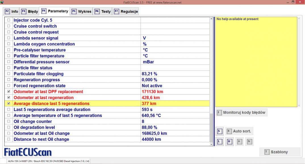The width and height of the screenshot is (305, 164).
Task: Check the Oil degradation level parameter
Action: click(9, 128)
